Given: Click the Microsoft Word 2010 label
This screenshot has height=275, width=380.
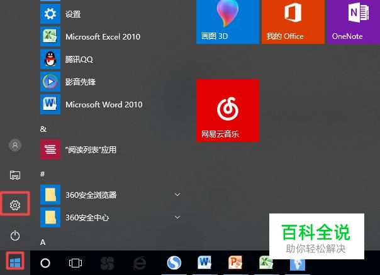Looking at the screenshot, I should tap(104, 104).
